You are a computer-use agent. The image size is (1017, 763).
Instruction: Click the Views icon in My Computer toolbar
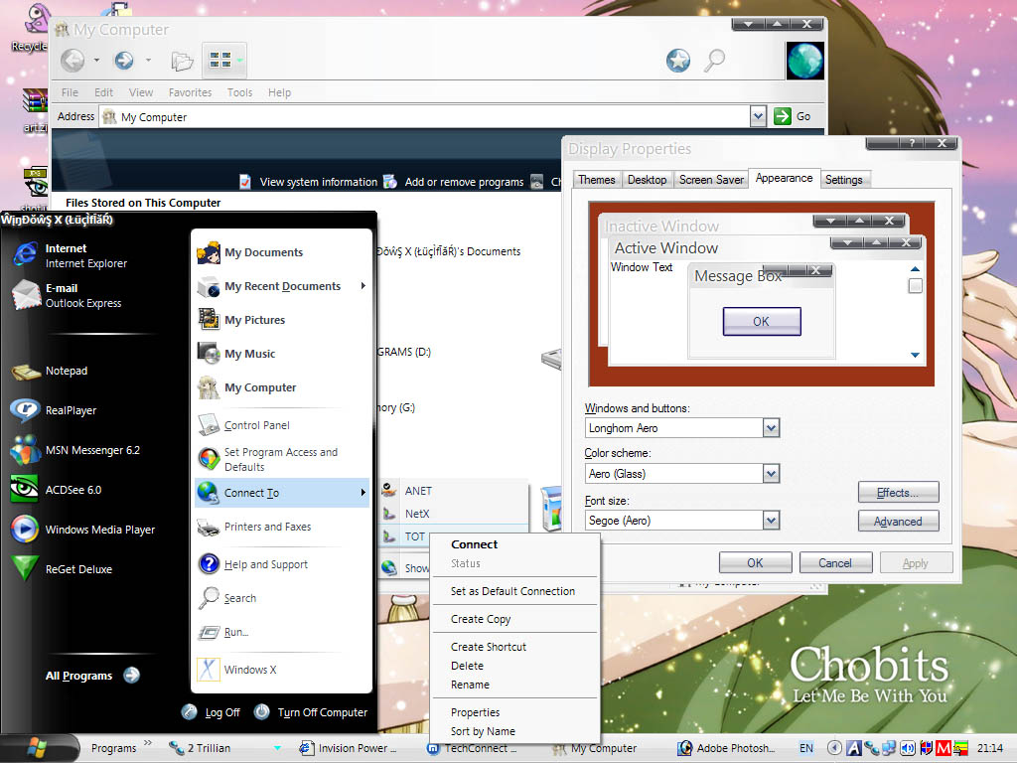(x=223, y=60)
